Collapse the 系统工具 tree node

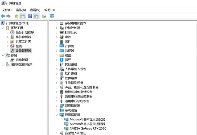[3, 28]
